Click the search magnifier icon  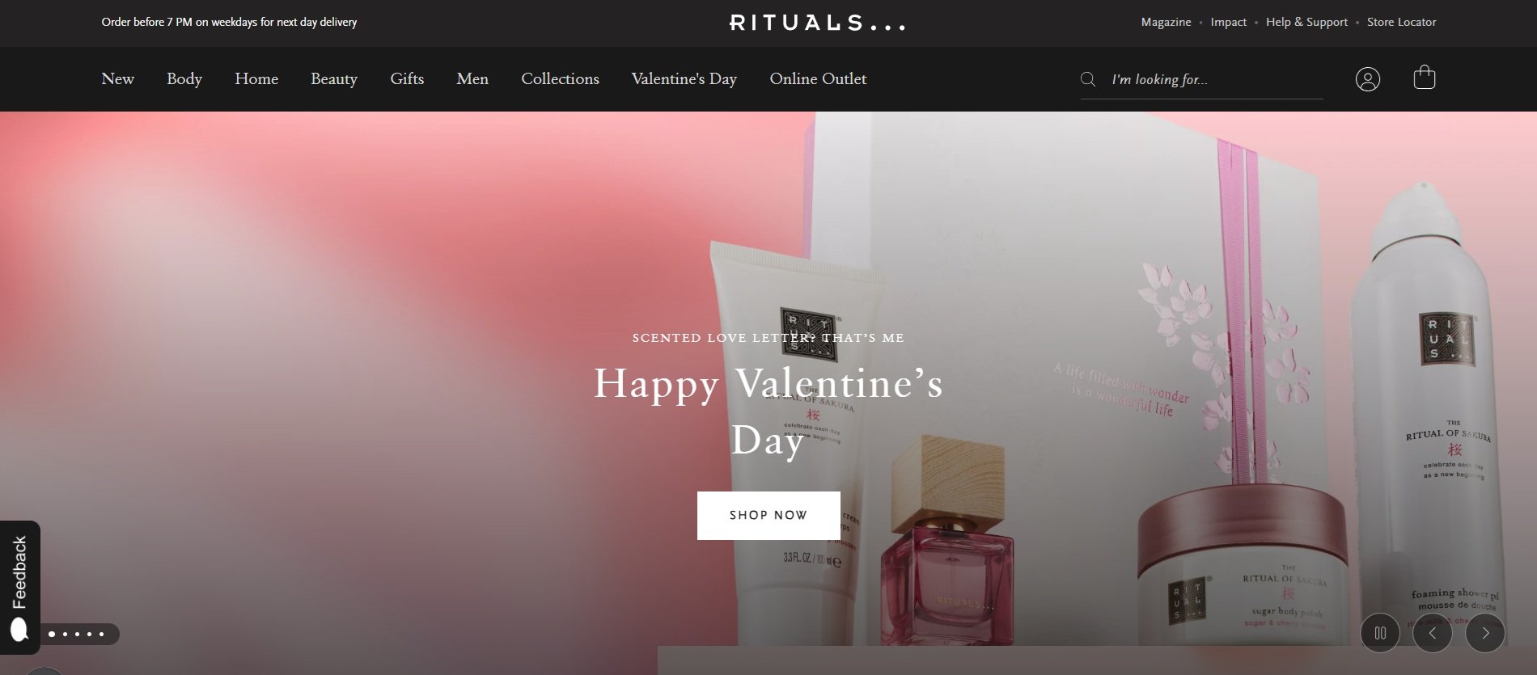[1088, 79]
